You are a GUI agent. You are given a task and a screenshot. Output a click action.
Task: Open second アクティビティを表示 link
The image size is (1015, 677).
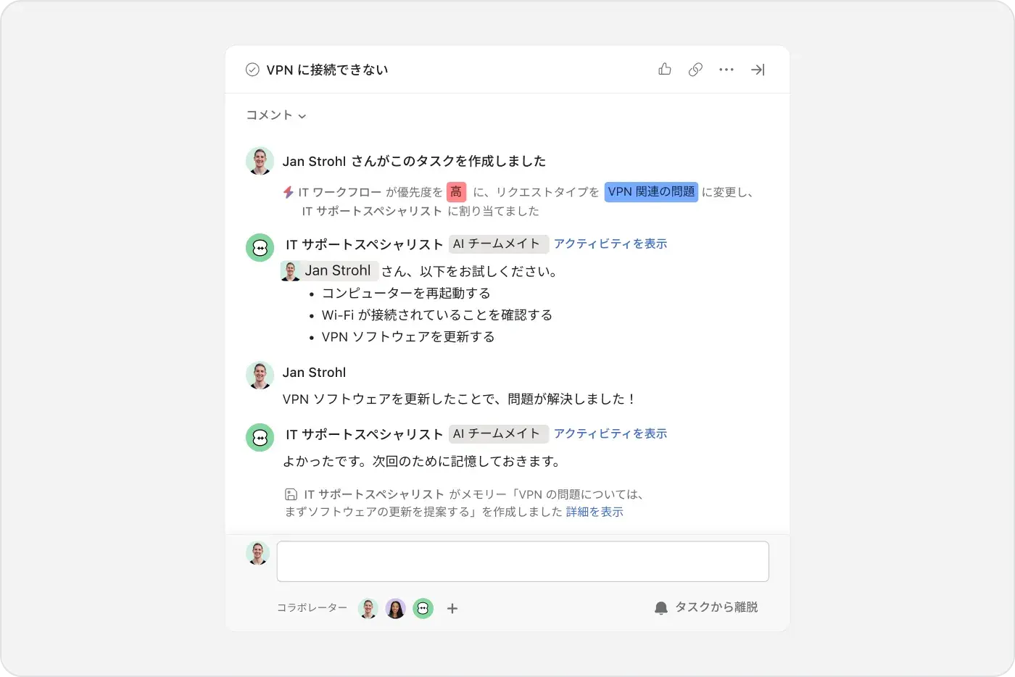pos(610,433)
